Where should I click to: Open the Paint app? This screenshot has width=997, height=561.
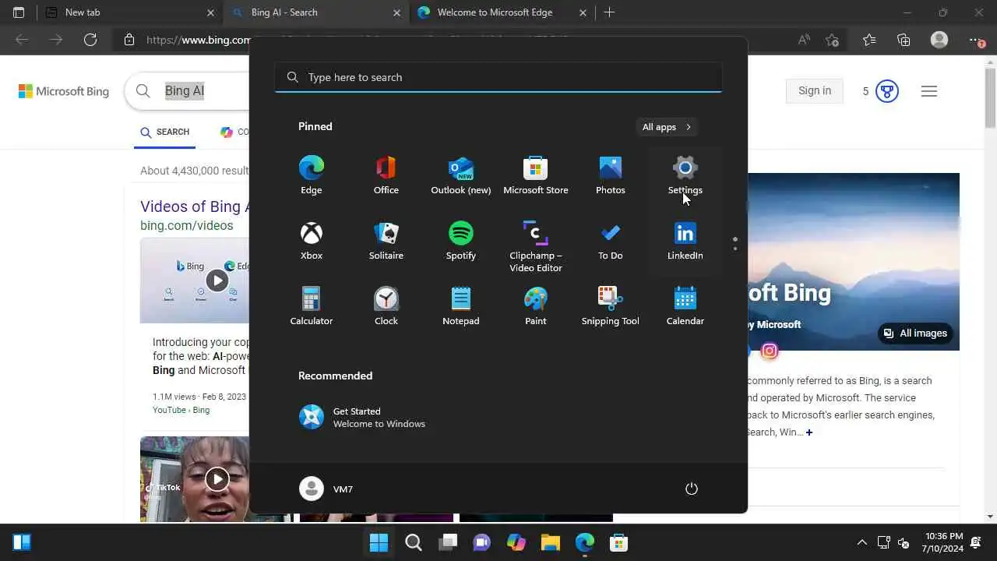click(x=535, y=306)
